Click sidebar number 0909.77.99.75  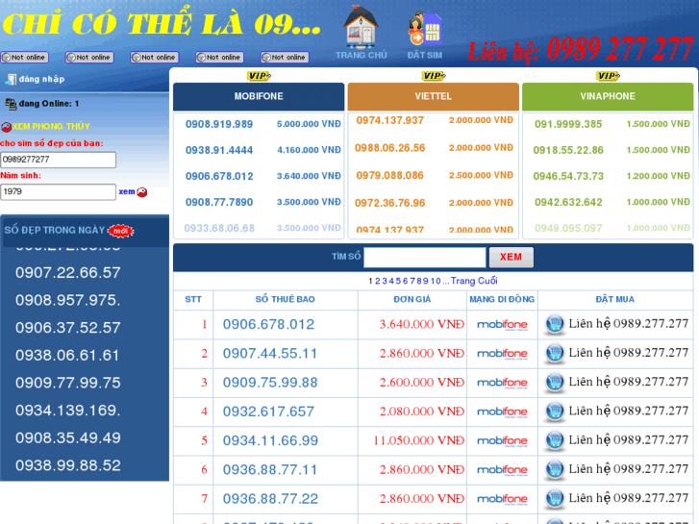[68, 383]
